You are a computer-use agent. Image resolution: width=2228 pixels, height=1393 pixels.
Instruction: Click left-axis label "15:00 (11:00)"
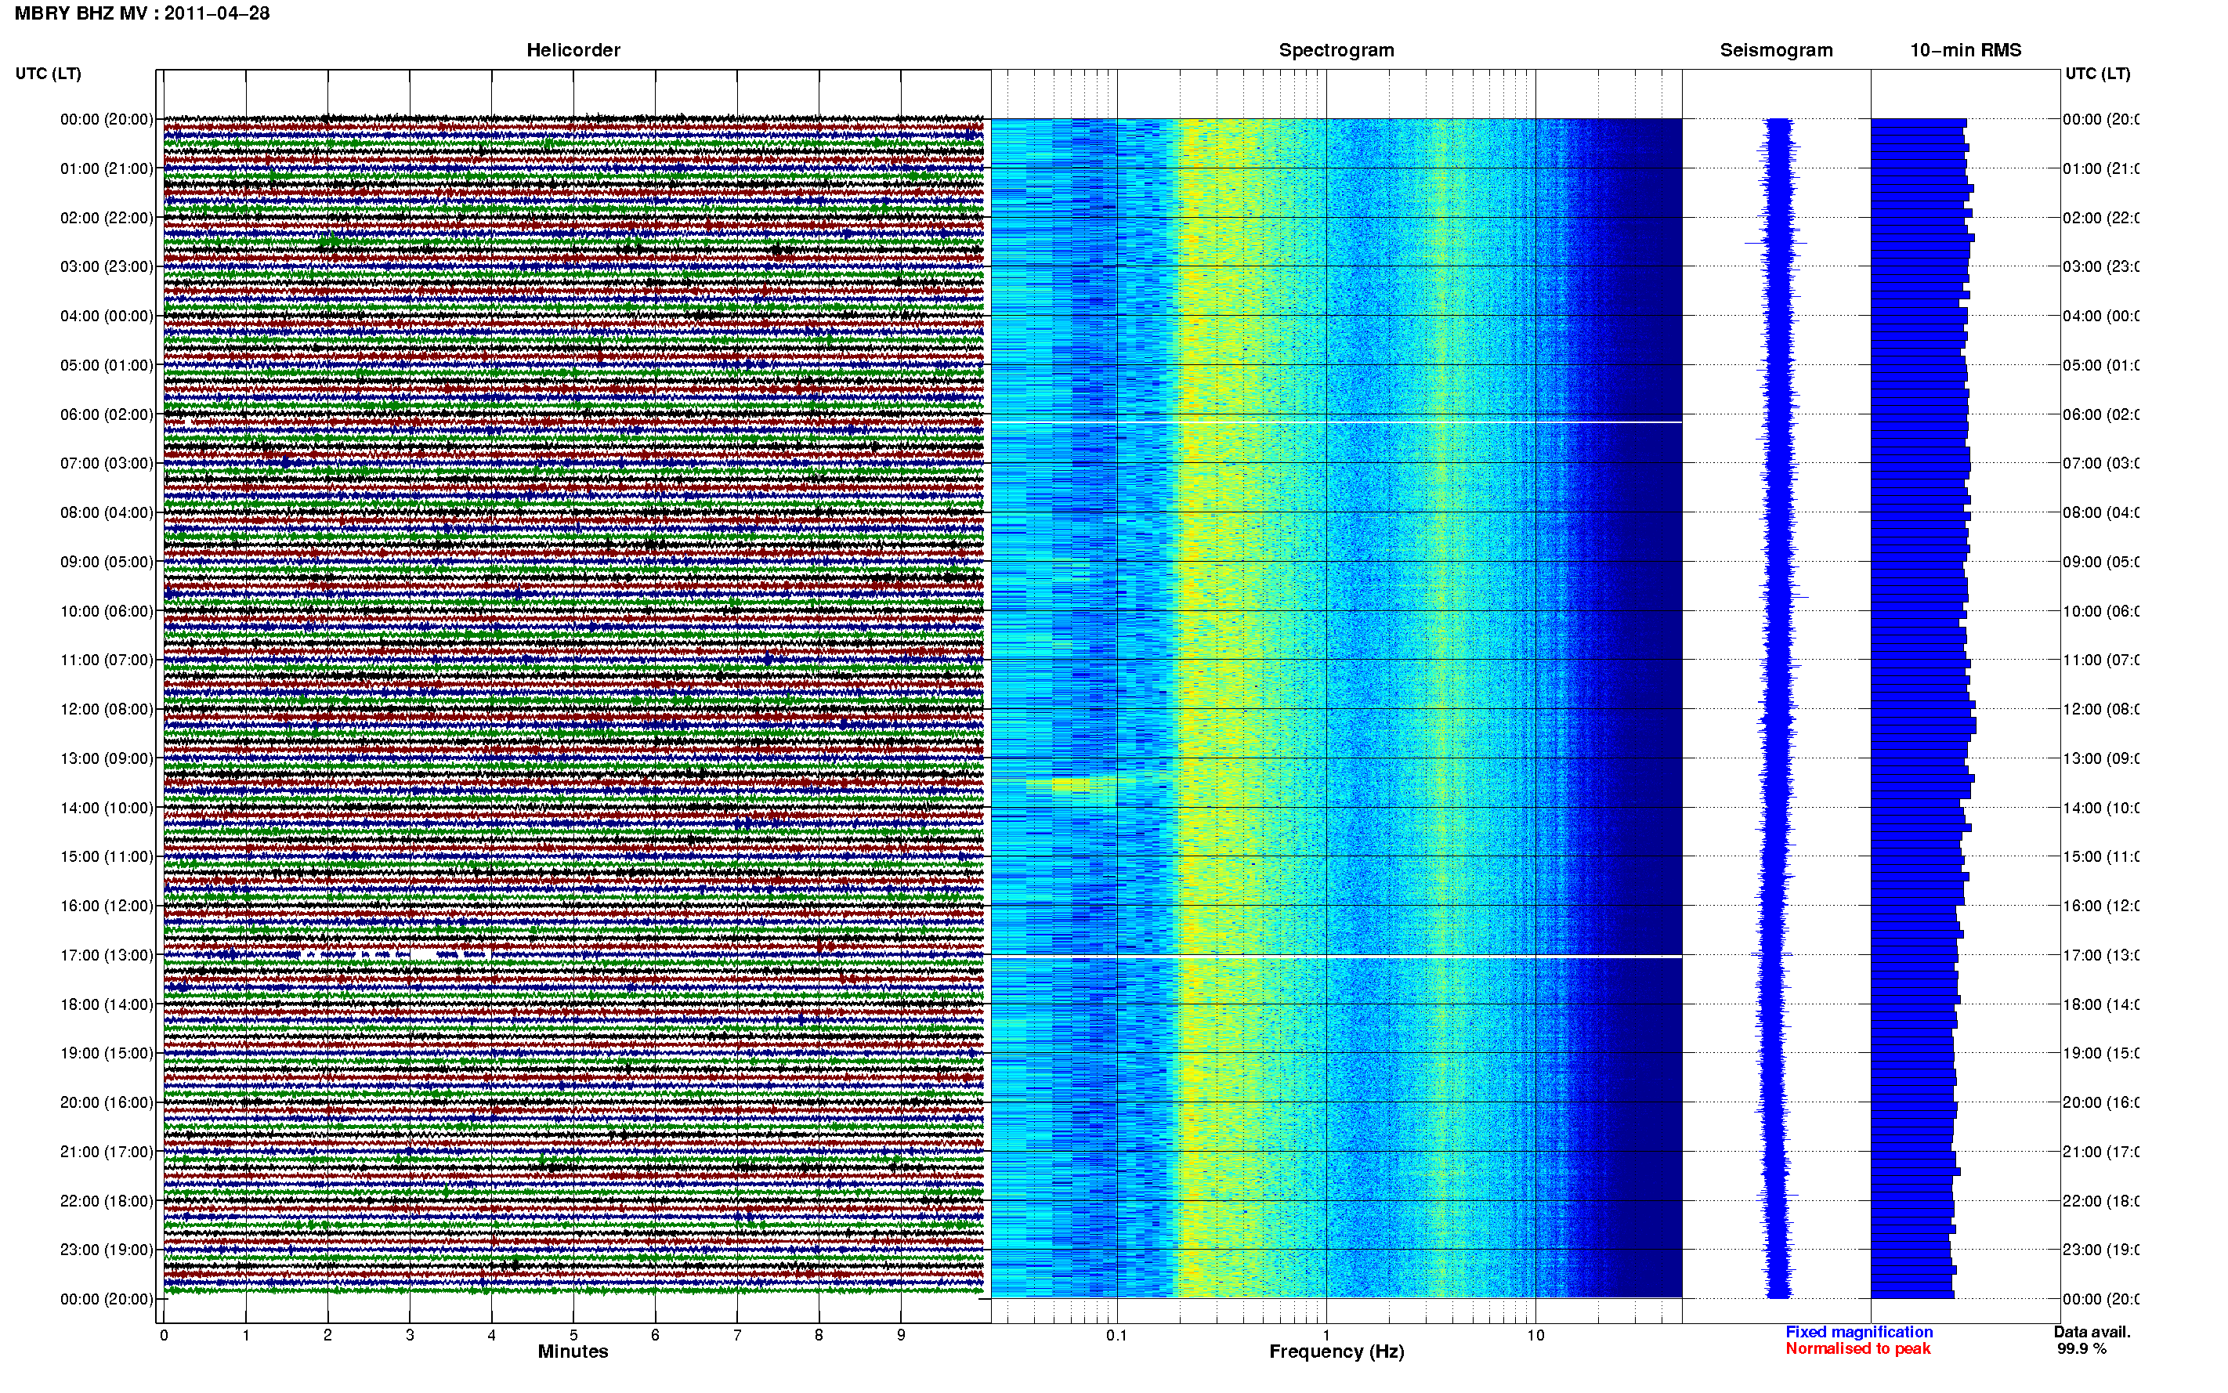[x=107, y=857]
